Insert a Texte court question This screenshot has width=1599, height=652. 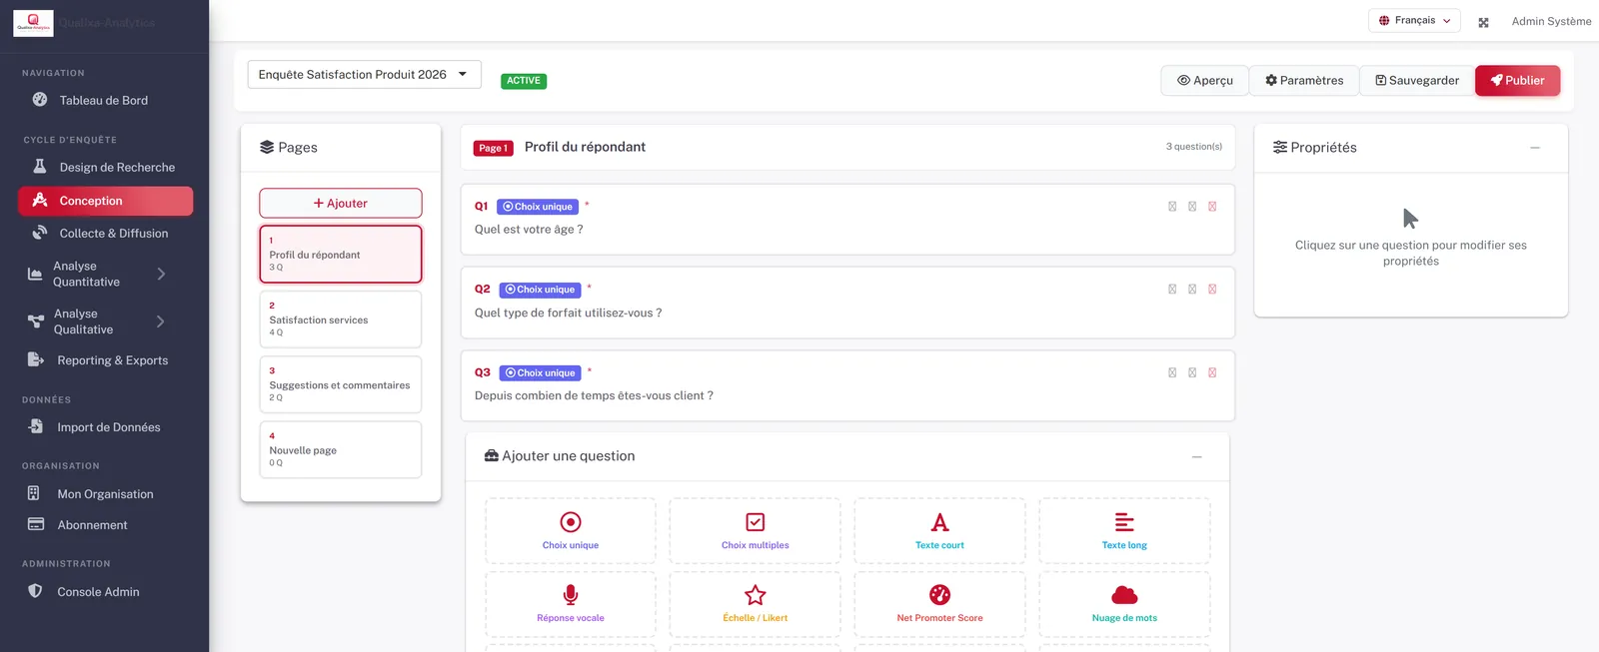click(939, 531)
